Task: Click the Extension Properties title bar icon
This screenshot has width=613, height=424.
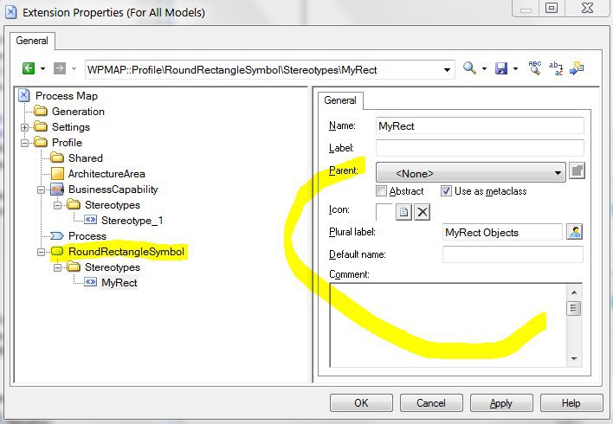Action: (11, 12)
